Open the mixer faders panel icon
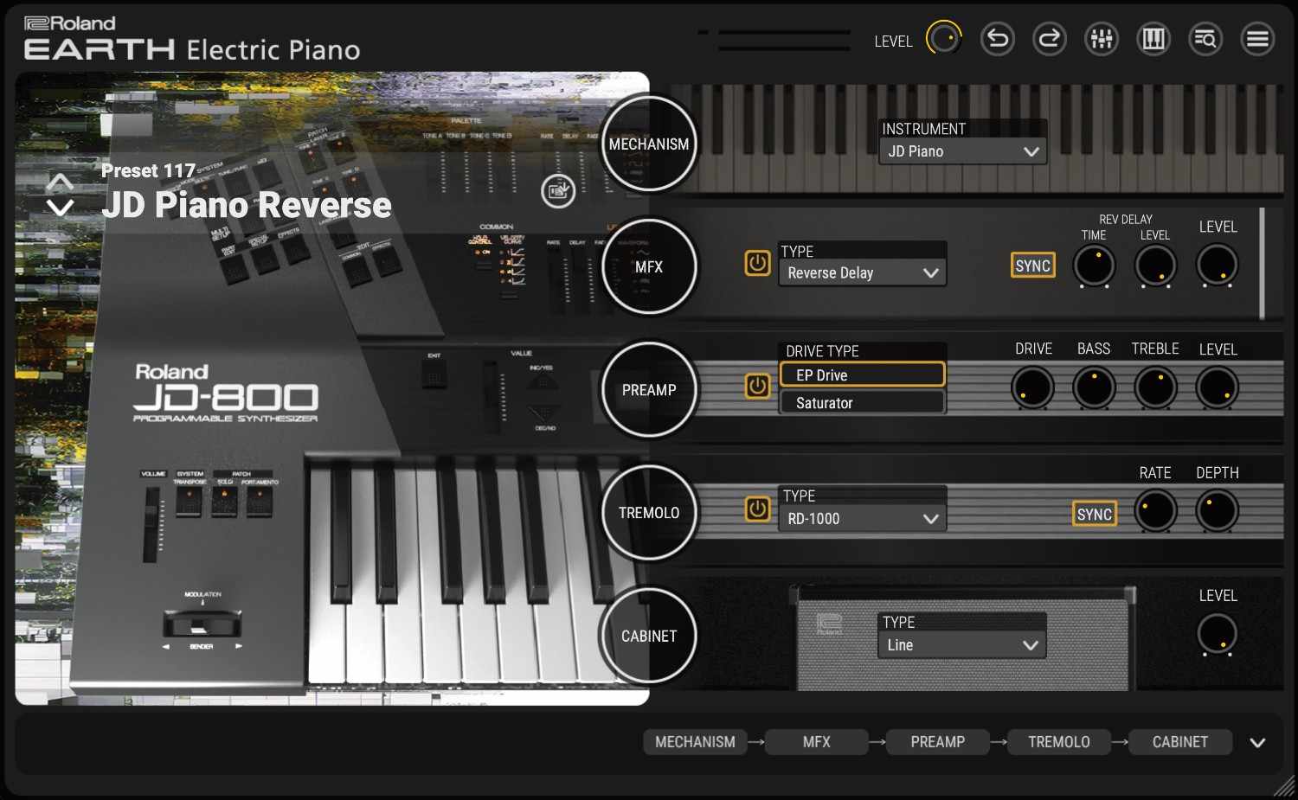This screenshot has width=1298, height=800. pos(1101,39)
